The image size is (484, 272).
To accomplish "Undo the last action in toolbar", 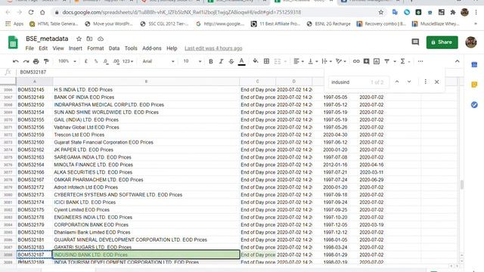I will click(15, 61).
